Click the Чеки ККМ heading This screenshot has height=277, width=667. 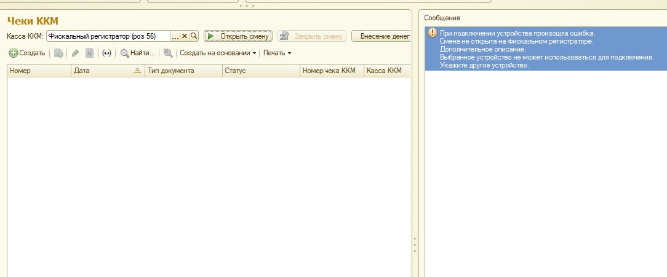click(33, 21)
